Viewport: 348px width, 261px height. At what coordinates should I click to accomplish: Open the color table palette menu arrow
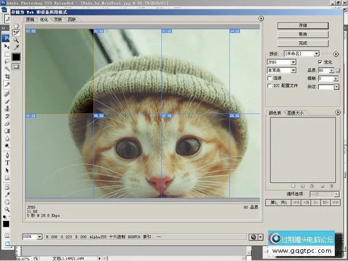tap(338, 112)
